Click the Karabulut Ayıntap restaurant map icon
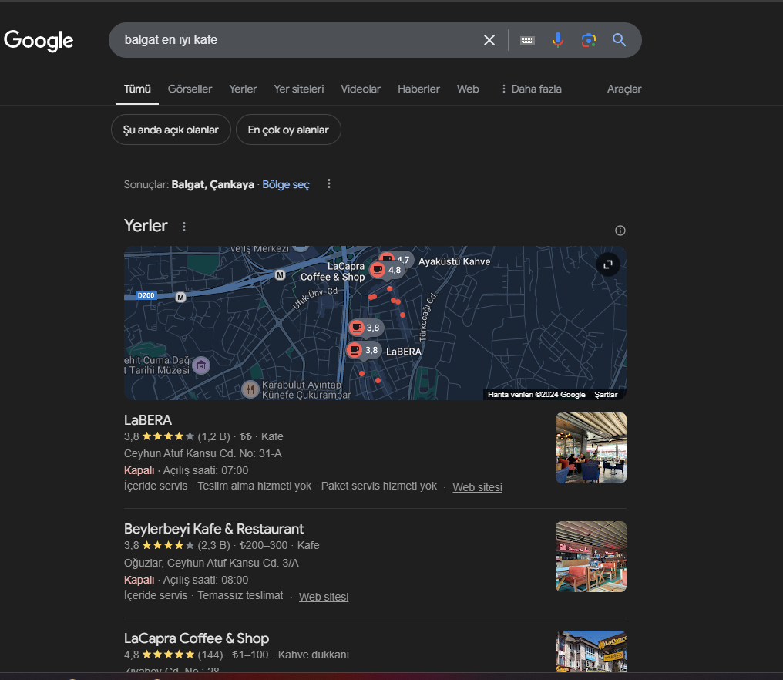 point(250,389)
